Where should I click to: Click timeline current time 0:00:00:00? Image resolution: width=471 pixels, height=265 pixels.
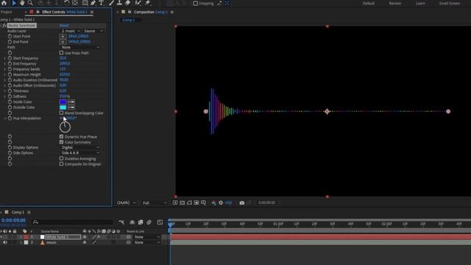(x=13, y=220)
